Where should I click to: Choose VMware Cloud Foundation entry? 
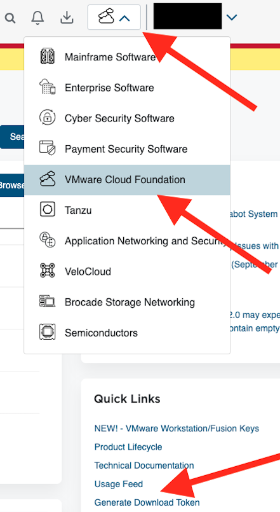(x=127, y=180)
